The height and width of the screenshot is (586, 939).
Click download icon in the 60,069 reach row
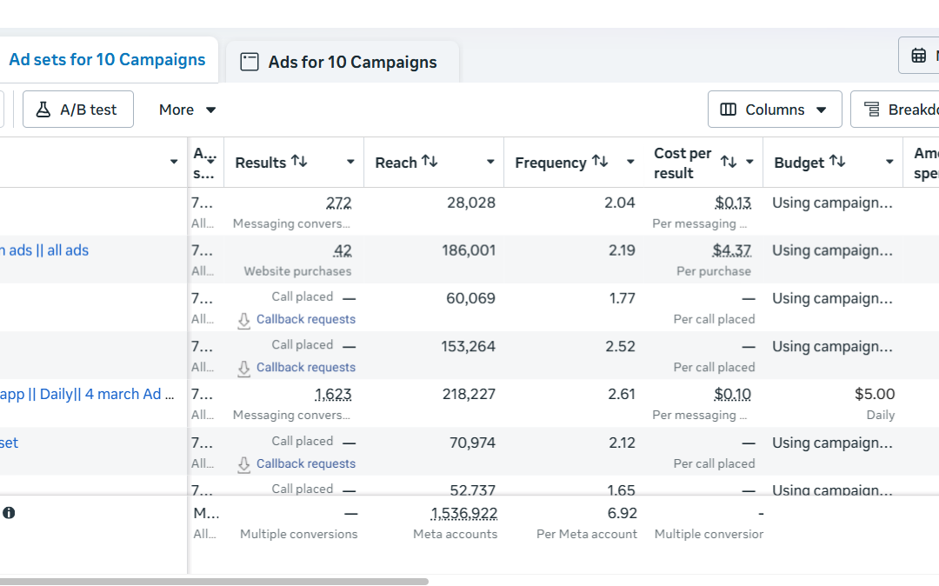pos(243,321)
